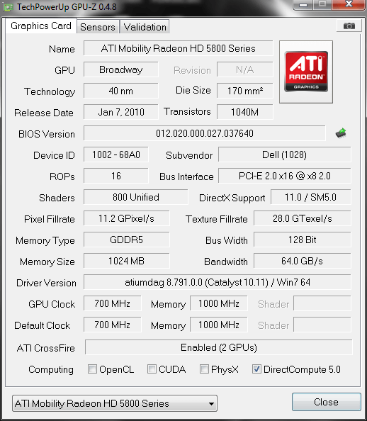The image size is (367, 421).
Task: Click the ATI Radeon Graphics logo
Action: click(x=306, y=72)
